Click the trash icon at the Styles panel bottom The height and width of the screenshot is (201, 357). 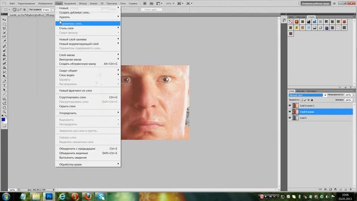(x=351, y=87)
